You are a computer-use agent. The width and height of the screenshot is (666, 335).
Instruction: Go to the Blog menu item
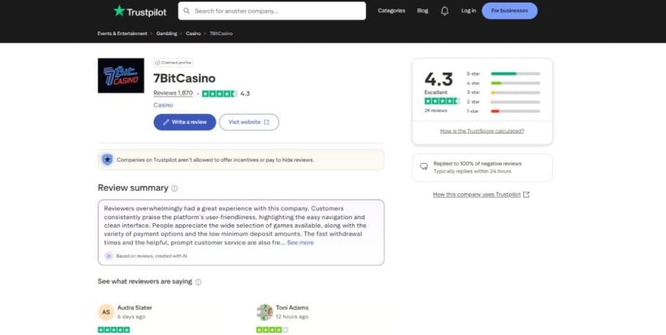click(423, 11)
